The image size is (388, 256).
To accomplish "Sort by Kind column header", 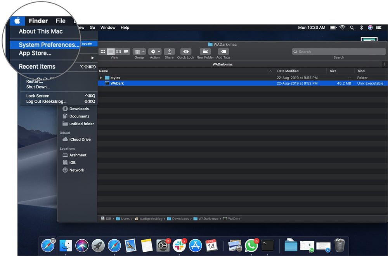I will pyautogui.click(x=361, y=71).
